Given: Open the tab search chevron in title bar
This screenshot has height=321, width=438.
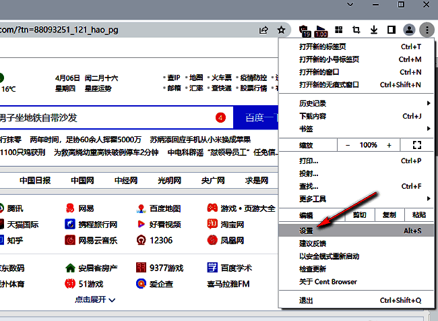Looking at the screenshot, I should click(350, 5).
